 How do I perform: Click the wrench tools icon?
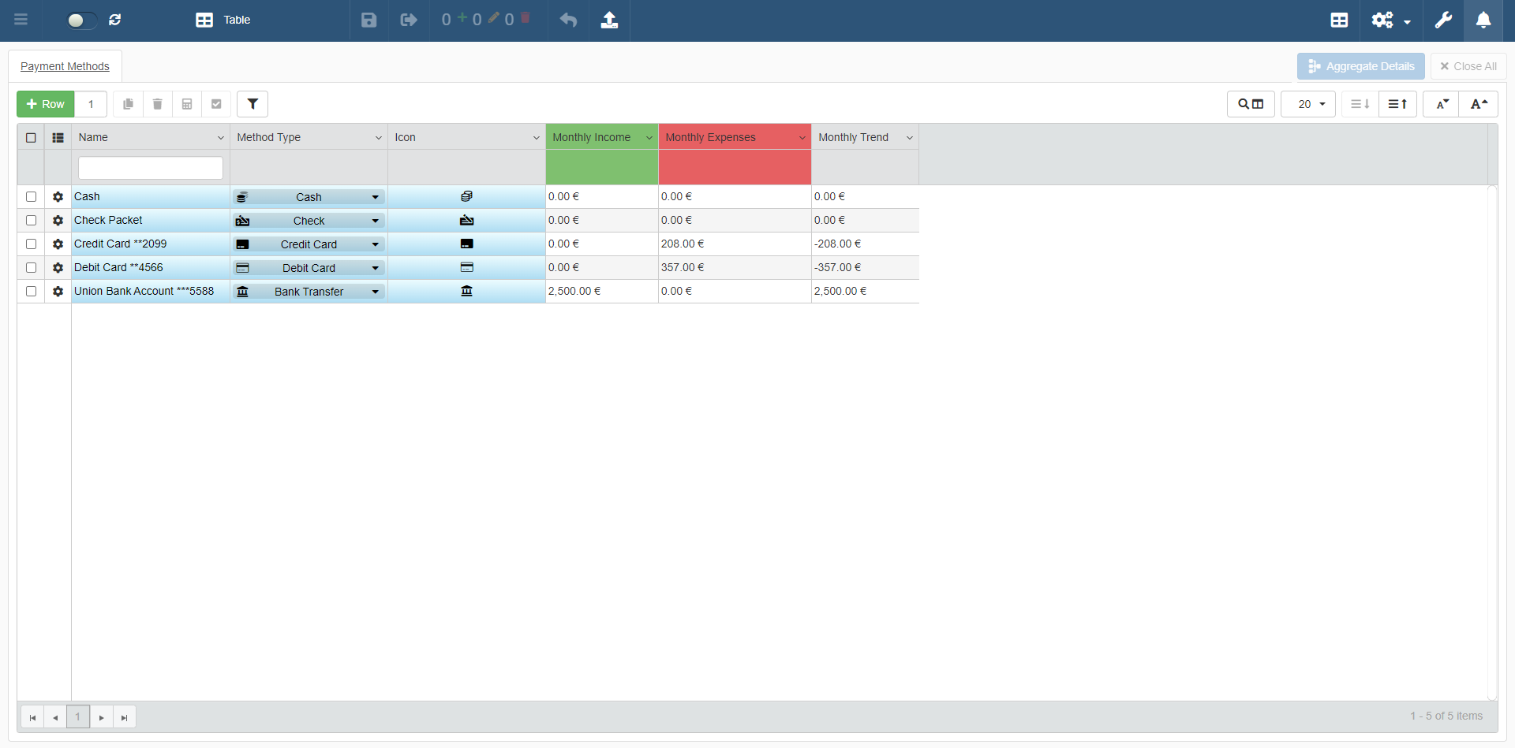pyautogui.click(x=1443, y=20)
